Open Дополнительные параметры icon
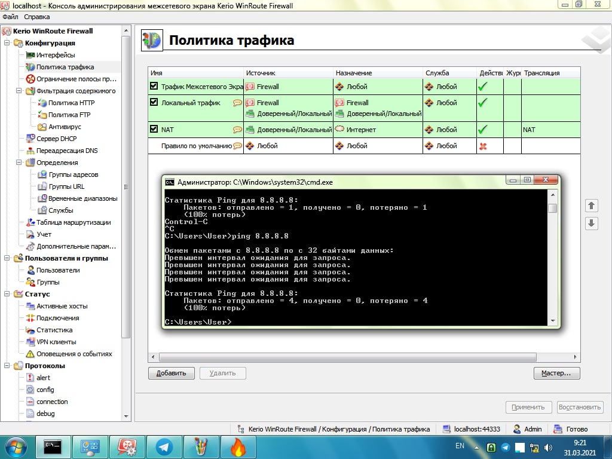 point(30,246)
